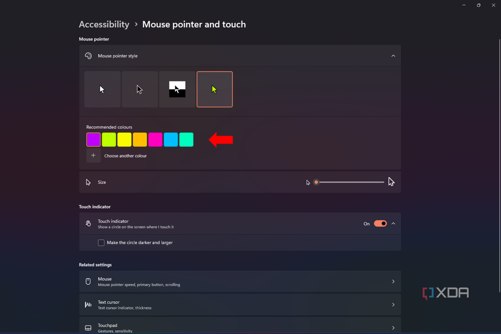Open the Accessibility breadcrumb link
The height and width of the screenshot is (334, 501).
click(104, 24)
